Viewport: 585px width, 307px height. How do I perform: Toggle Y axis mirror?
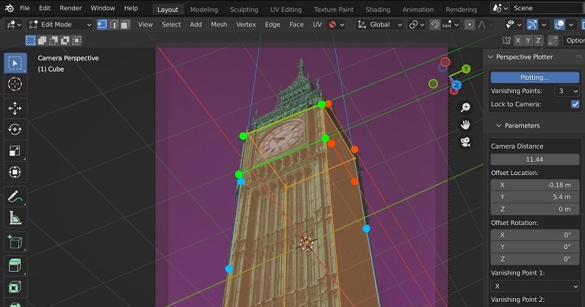528,40
